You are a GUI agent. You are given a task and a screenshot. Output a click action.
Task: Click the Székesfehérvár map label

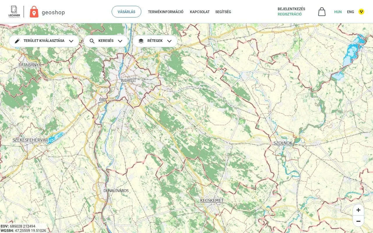tap(30, 140)
